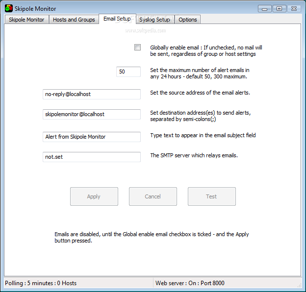Click the Apply button
The width and height of the screenshot is (306, 292).
(94, 196)
